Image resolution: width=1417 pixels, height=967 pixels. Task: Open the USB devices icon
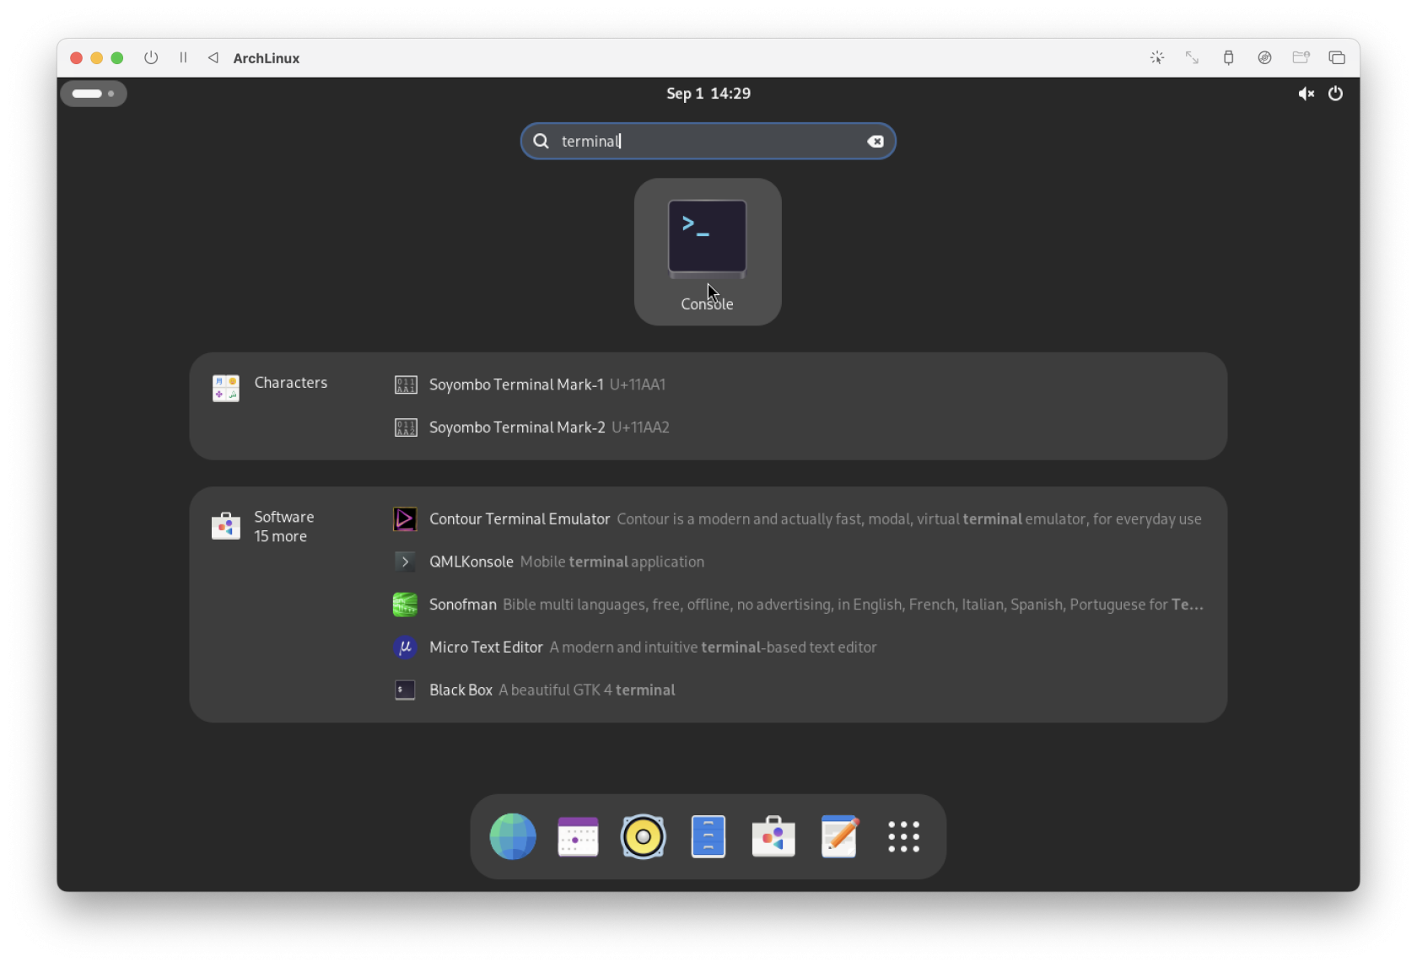[1228, 57]
